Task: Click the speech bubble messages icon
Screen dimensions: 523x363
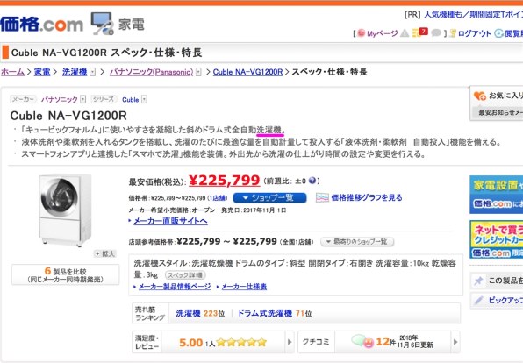Action: point(436,33)
